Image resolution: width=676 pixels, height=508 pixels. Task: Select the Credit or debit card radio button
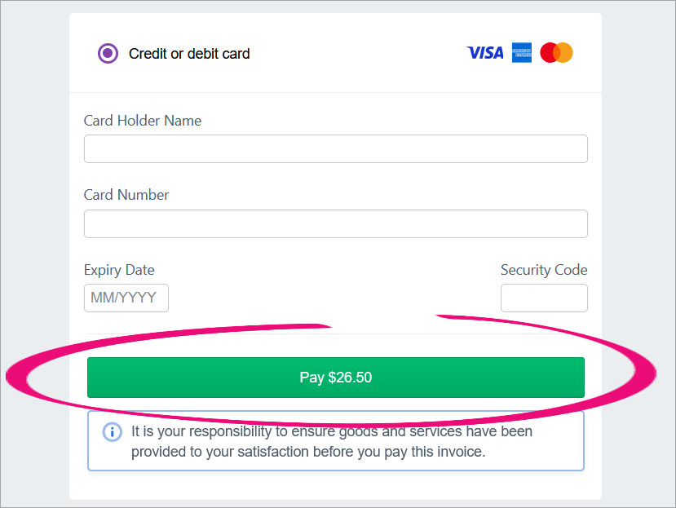coord(108,54)
